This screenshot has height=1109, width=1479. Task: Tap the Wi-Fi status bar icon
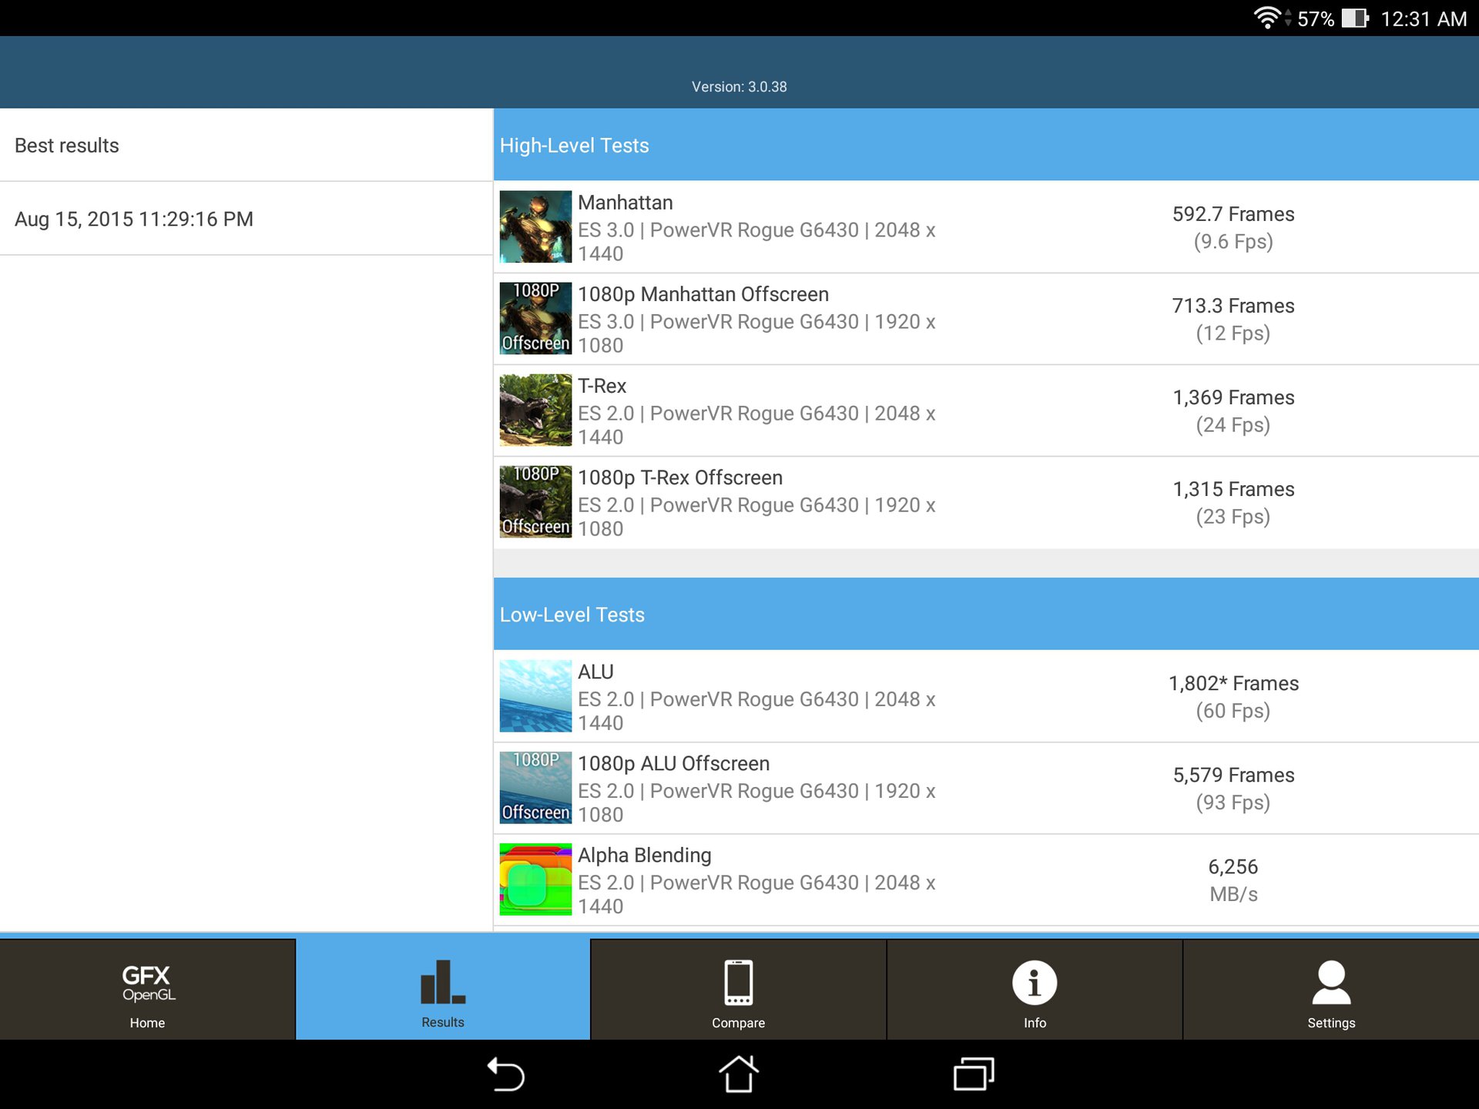pyautogui.click(x=1266, y=18)
